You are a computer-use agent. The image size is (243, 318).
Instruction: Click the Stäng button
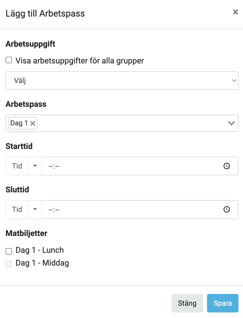tap(187, 303)
